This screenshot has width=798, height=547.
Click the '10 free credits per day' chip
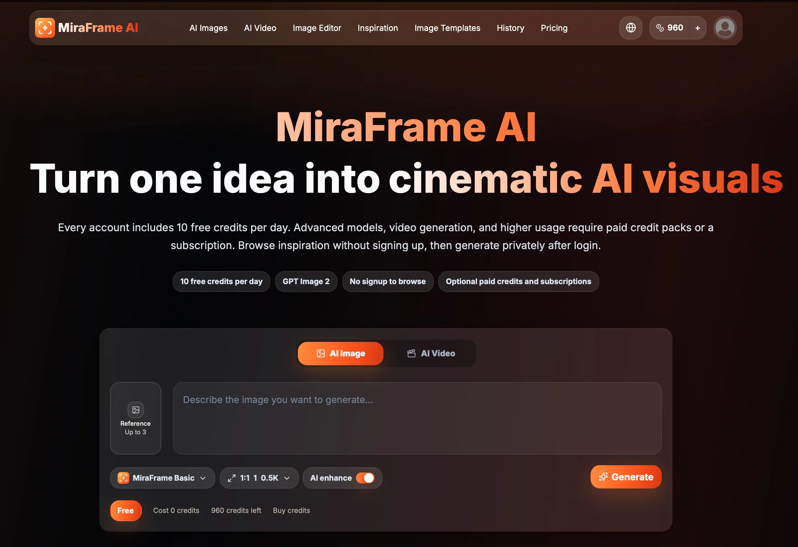coord(221,281)
